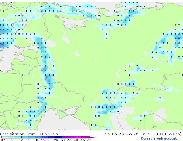The width and height of the screenshot is (183, 141).
Task: Click the "0.1" legend value label
Action: click(x=3, y=140)
